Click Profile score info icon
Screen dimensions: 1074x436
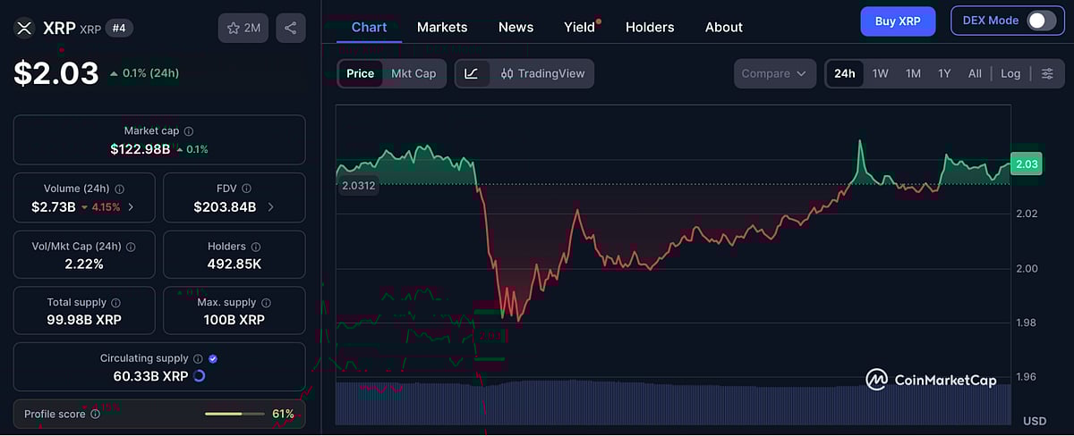(x=95, y=415)
